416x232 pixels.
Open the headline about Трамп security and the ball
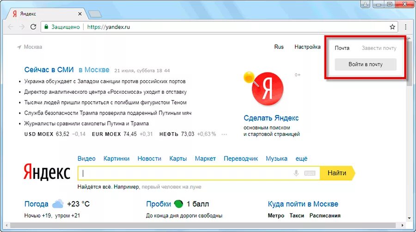pos(108,113)
